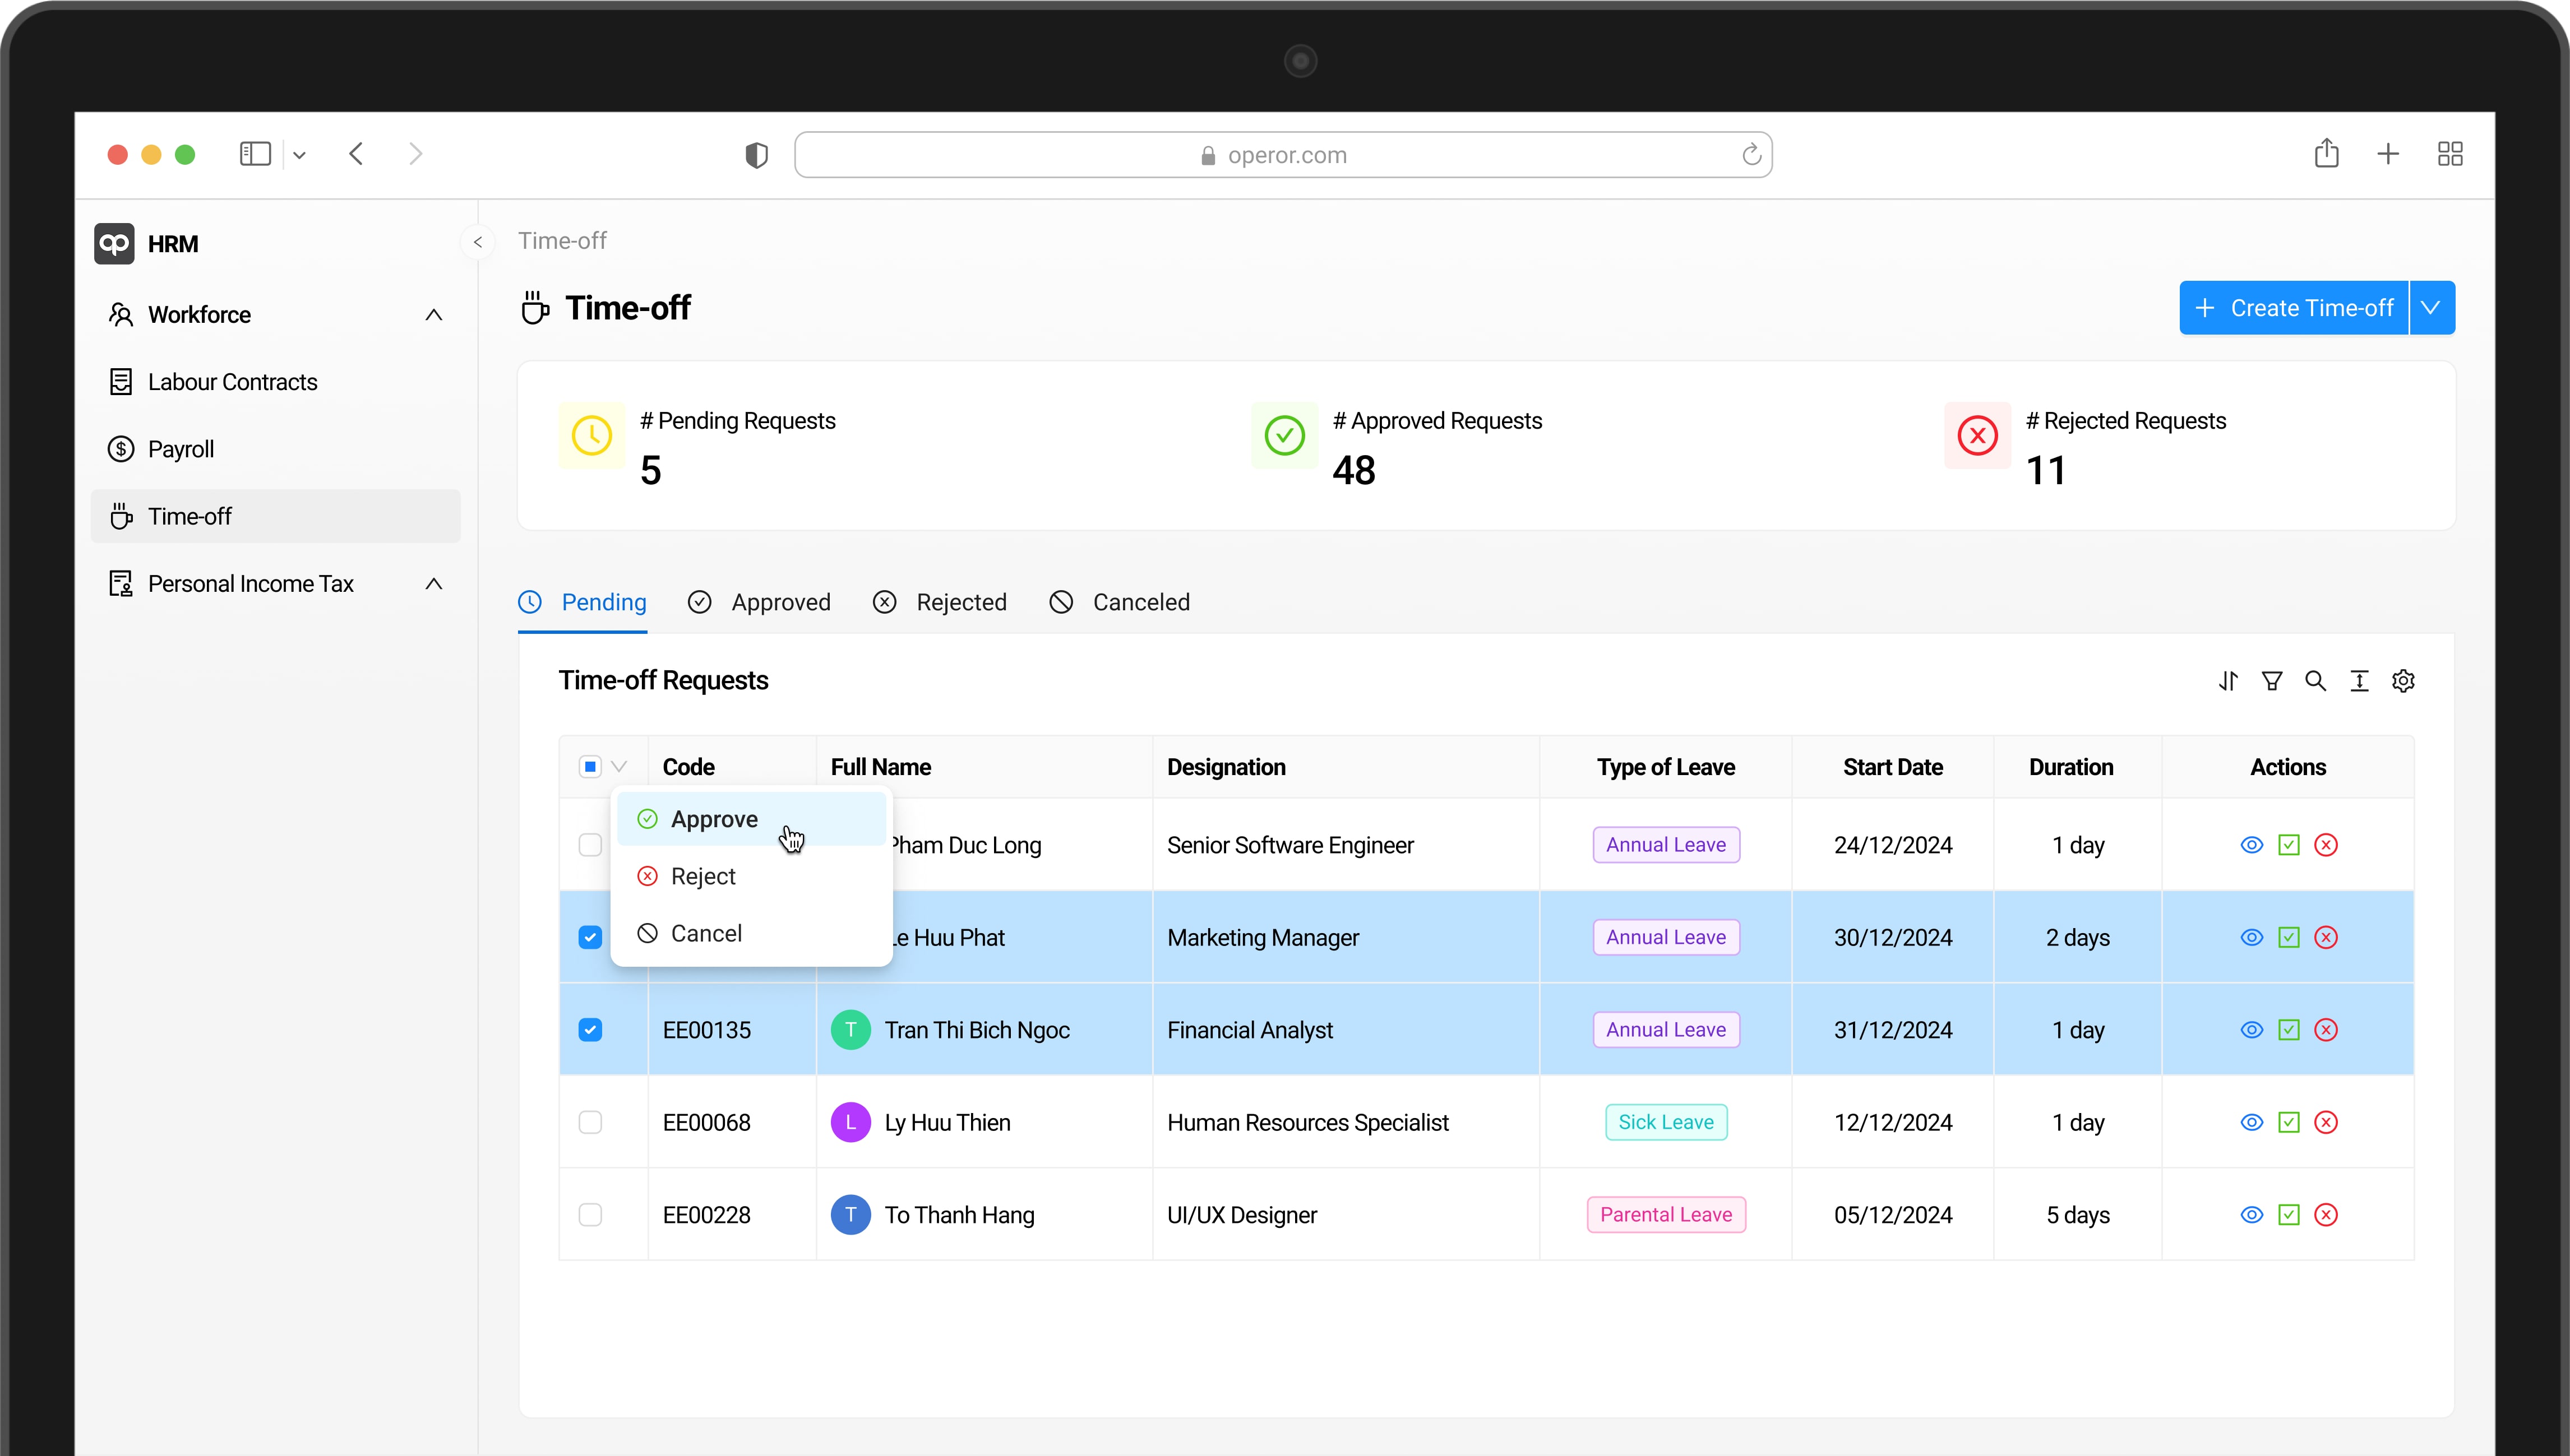Choose Approve from bulk actions menu
The height and width of the screenshot is (1456, 2570).
click(750, 819)
